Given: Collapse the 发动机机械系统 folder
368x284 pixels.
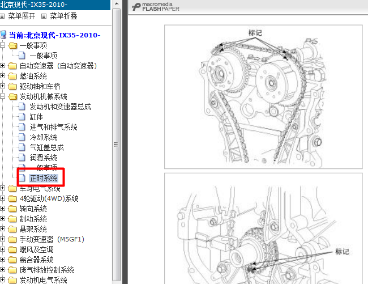Looking at the screenshot, I should (x=2, y=96).
